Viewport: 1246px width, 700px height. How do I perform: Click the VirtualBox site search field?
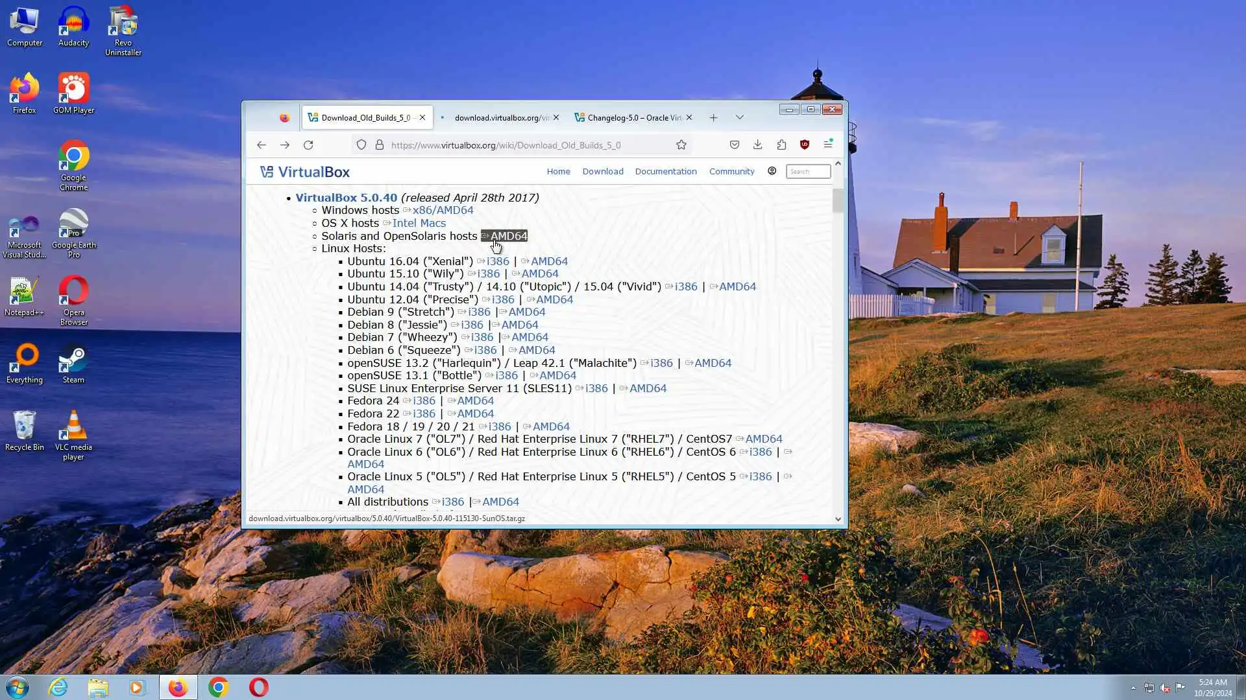(x=807, y=172)
